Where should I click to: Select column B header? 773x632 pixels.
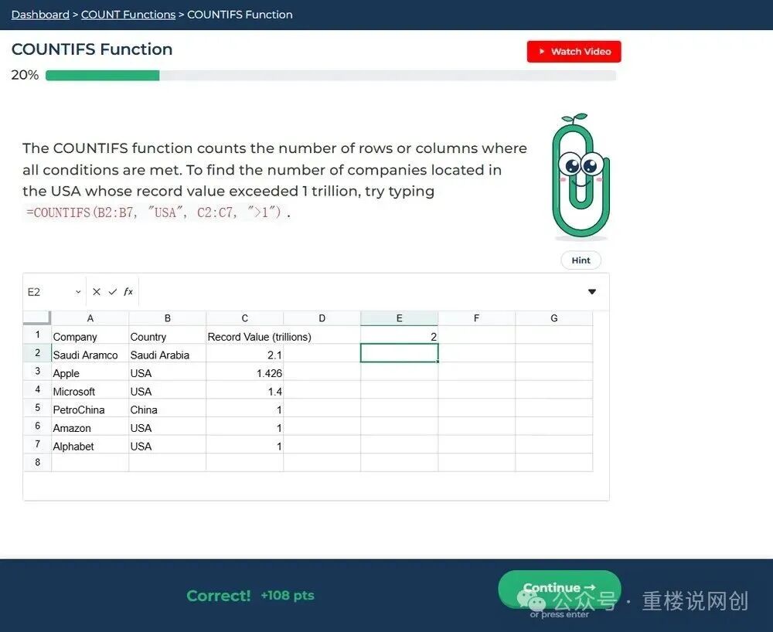[168, 318]
